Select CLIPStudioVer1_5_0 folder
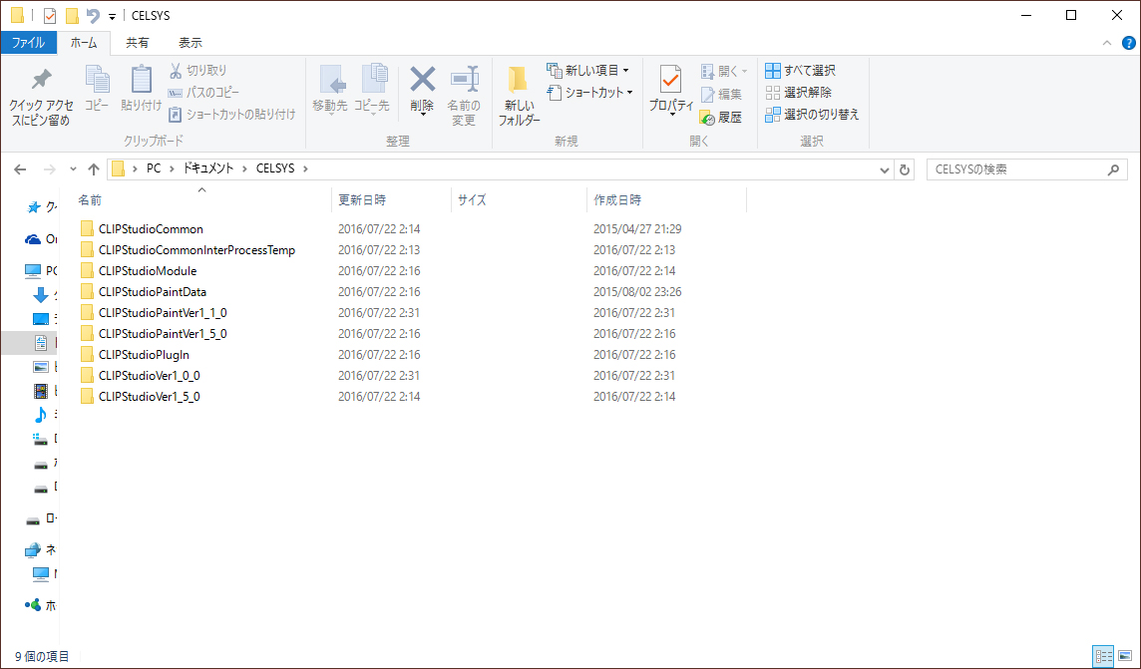The width and height of the screenshot is (1141, 669). pos(150,397)
